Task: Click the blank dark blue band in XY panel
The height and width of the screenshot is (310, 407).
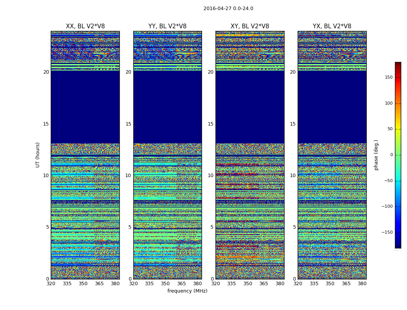Action: point(250,107)
